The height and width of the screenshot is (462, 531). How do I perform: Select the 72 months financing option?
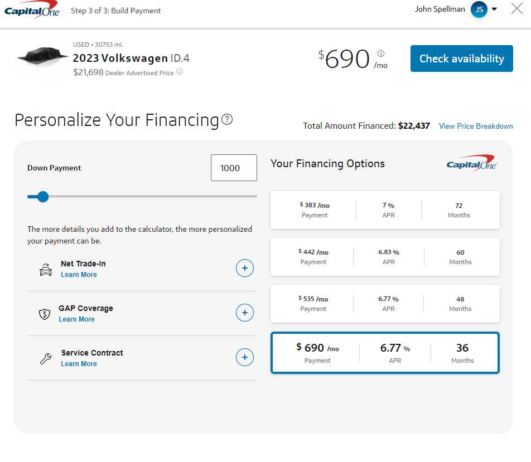click(385, 210)
